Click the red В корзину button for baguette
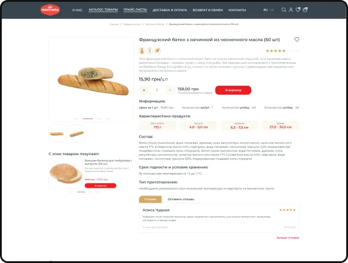Screen dimensions: 348x263 233,90
